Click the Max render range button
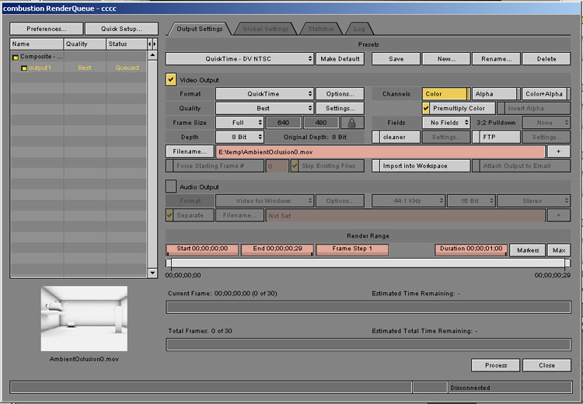This screenshot has height=404, width=583. pos(559,250)
